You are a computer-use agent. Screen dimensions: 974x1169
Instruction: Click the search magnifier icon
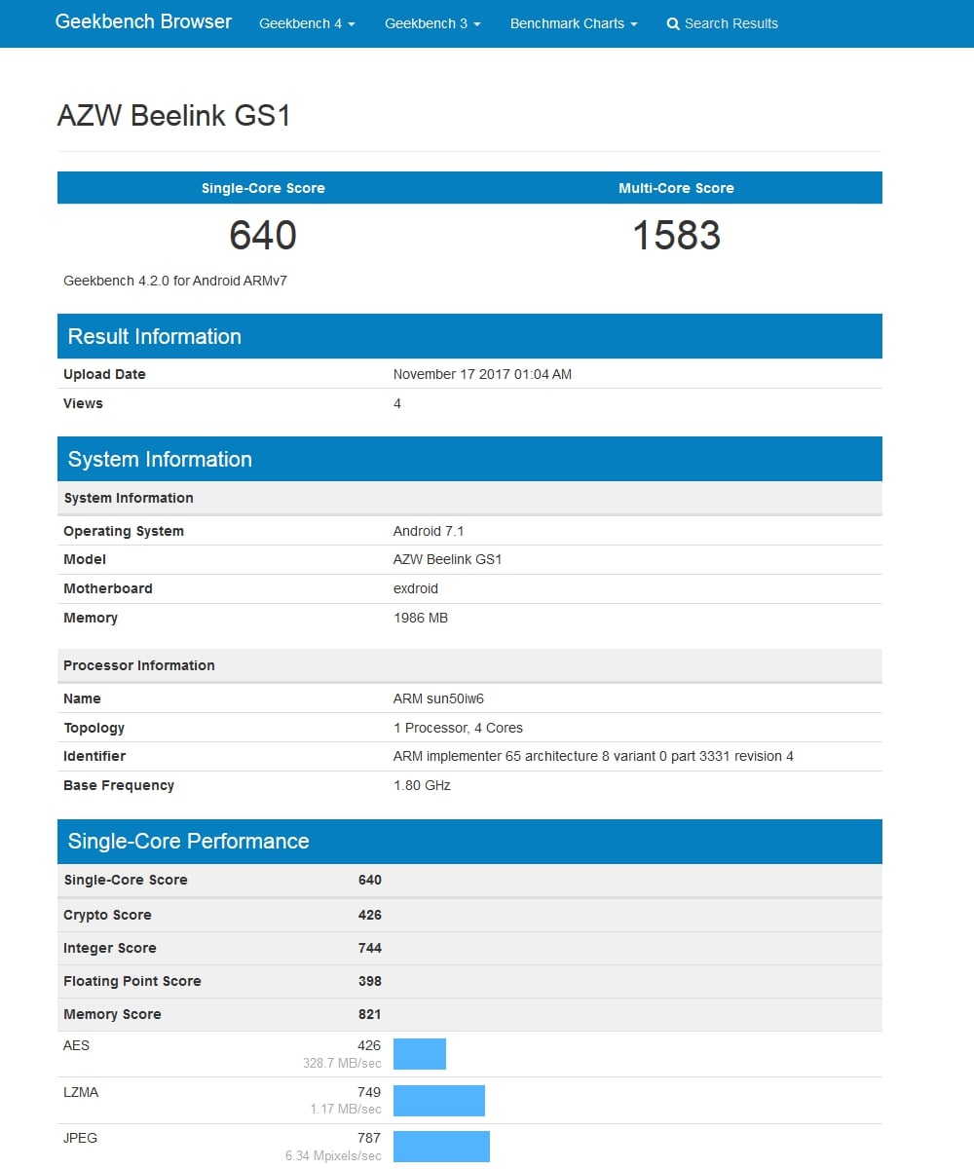(x=673, y=23)
